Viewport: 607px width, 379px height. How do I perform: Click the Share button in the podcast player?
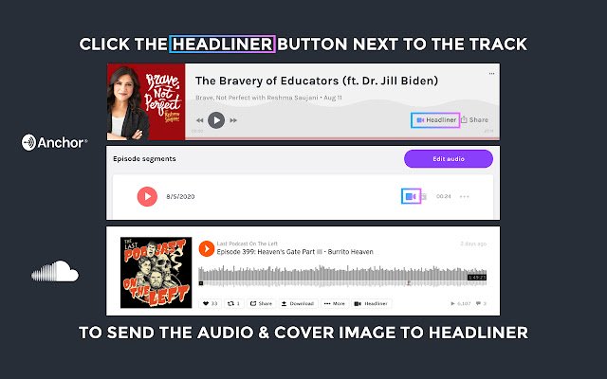click(474, 120)
